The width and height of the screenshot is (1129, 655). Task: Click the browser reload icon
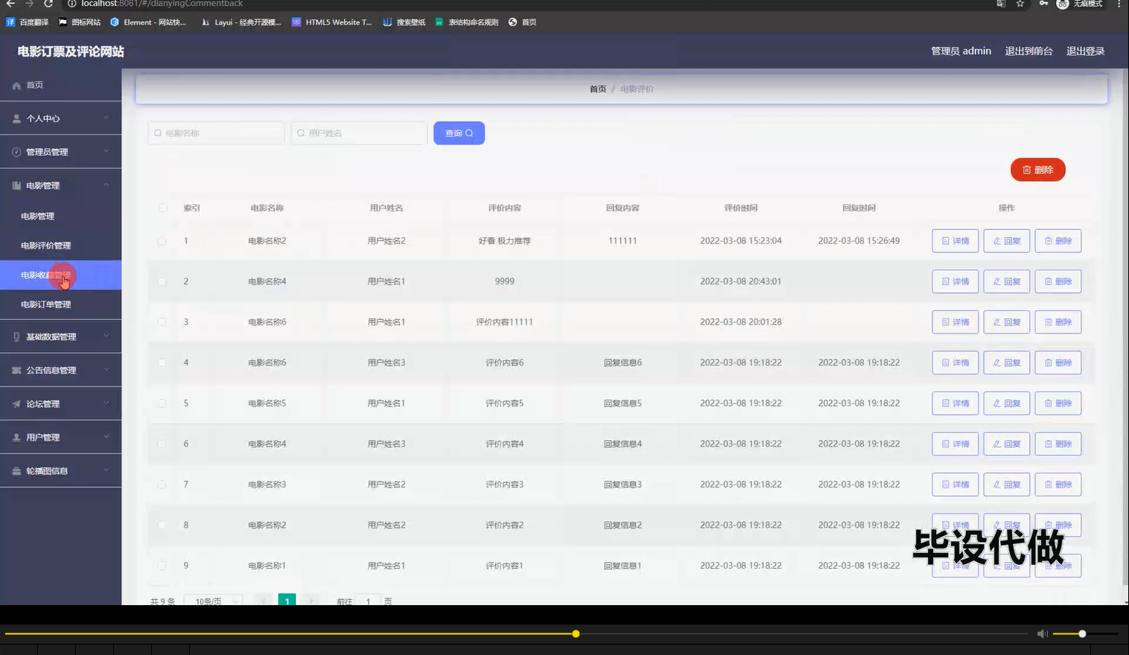click(x=48, y=4)
